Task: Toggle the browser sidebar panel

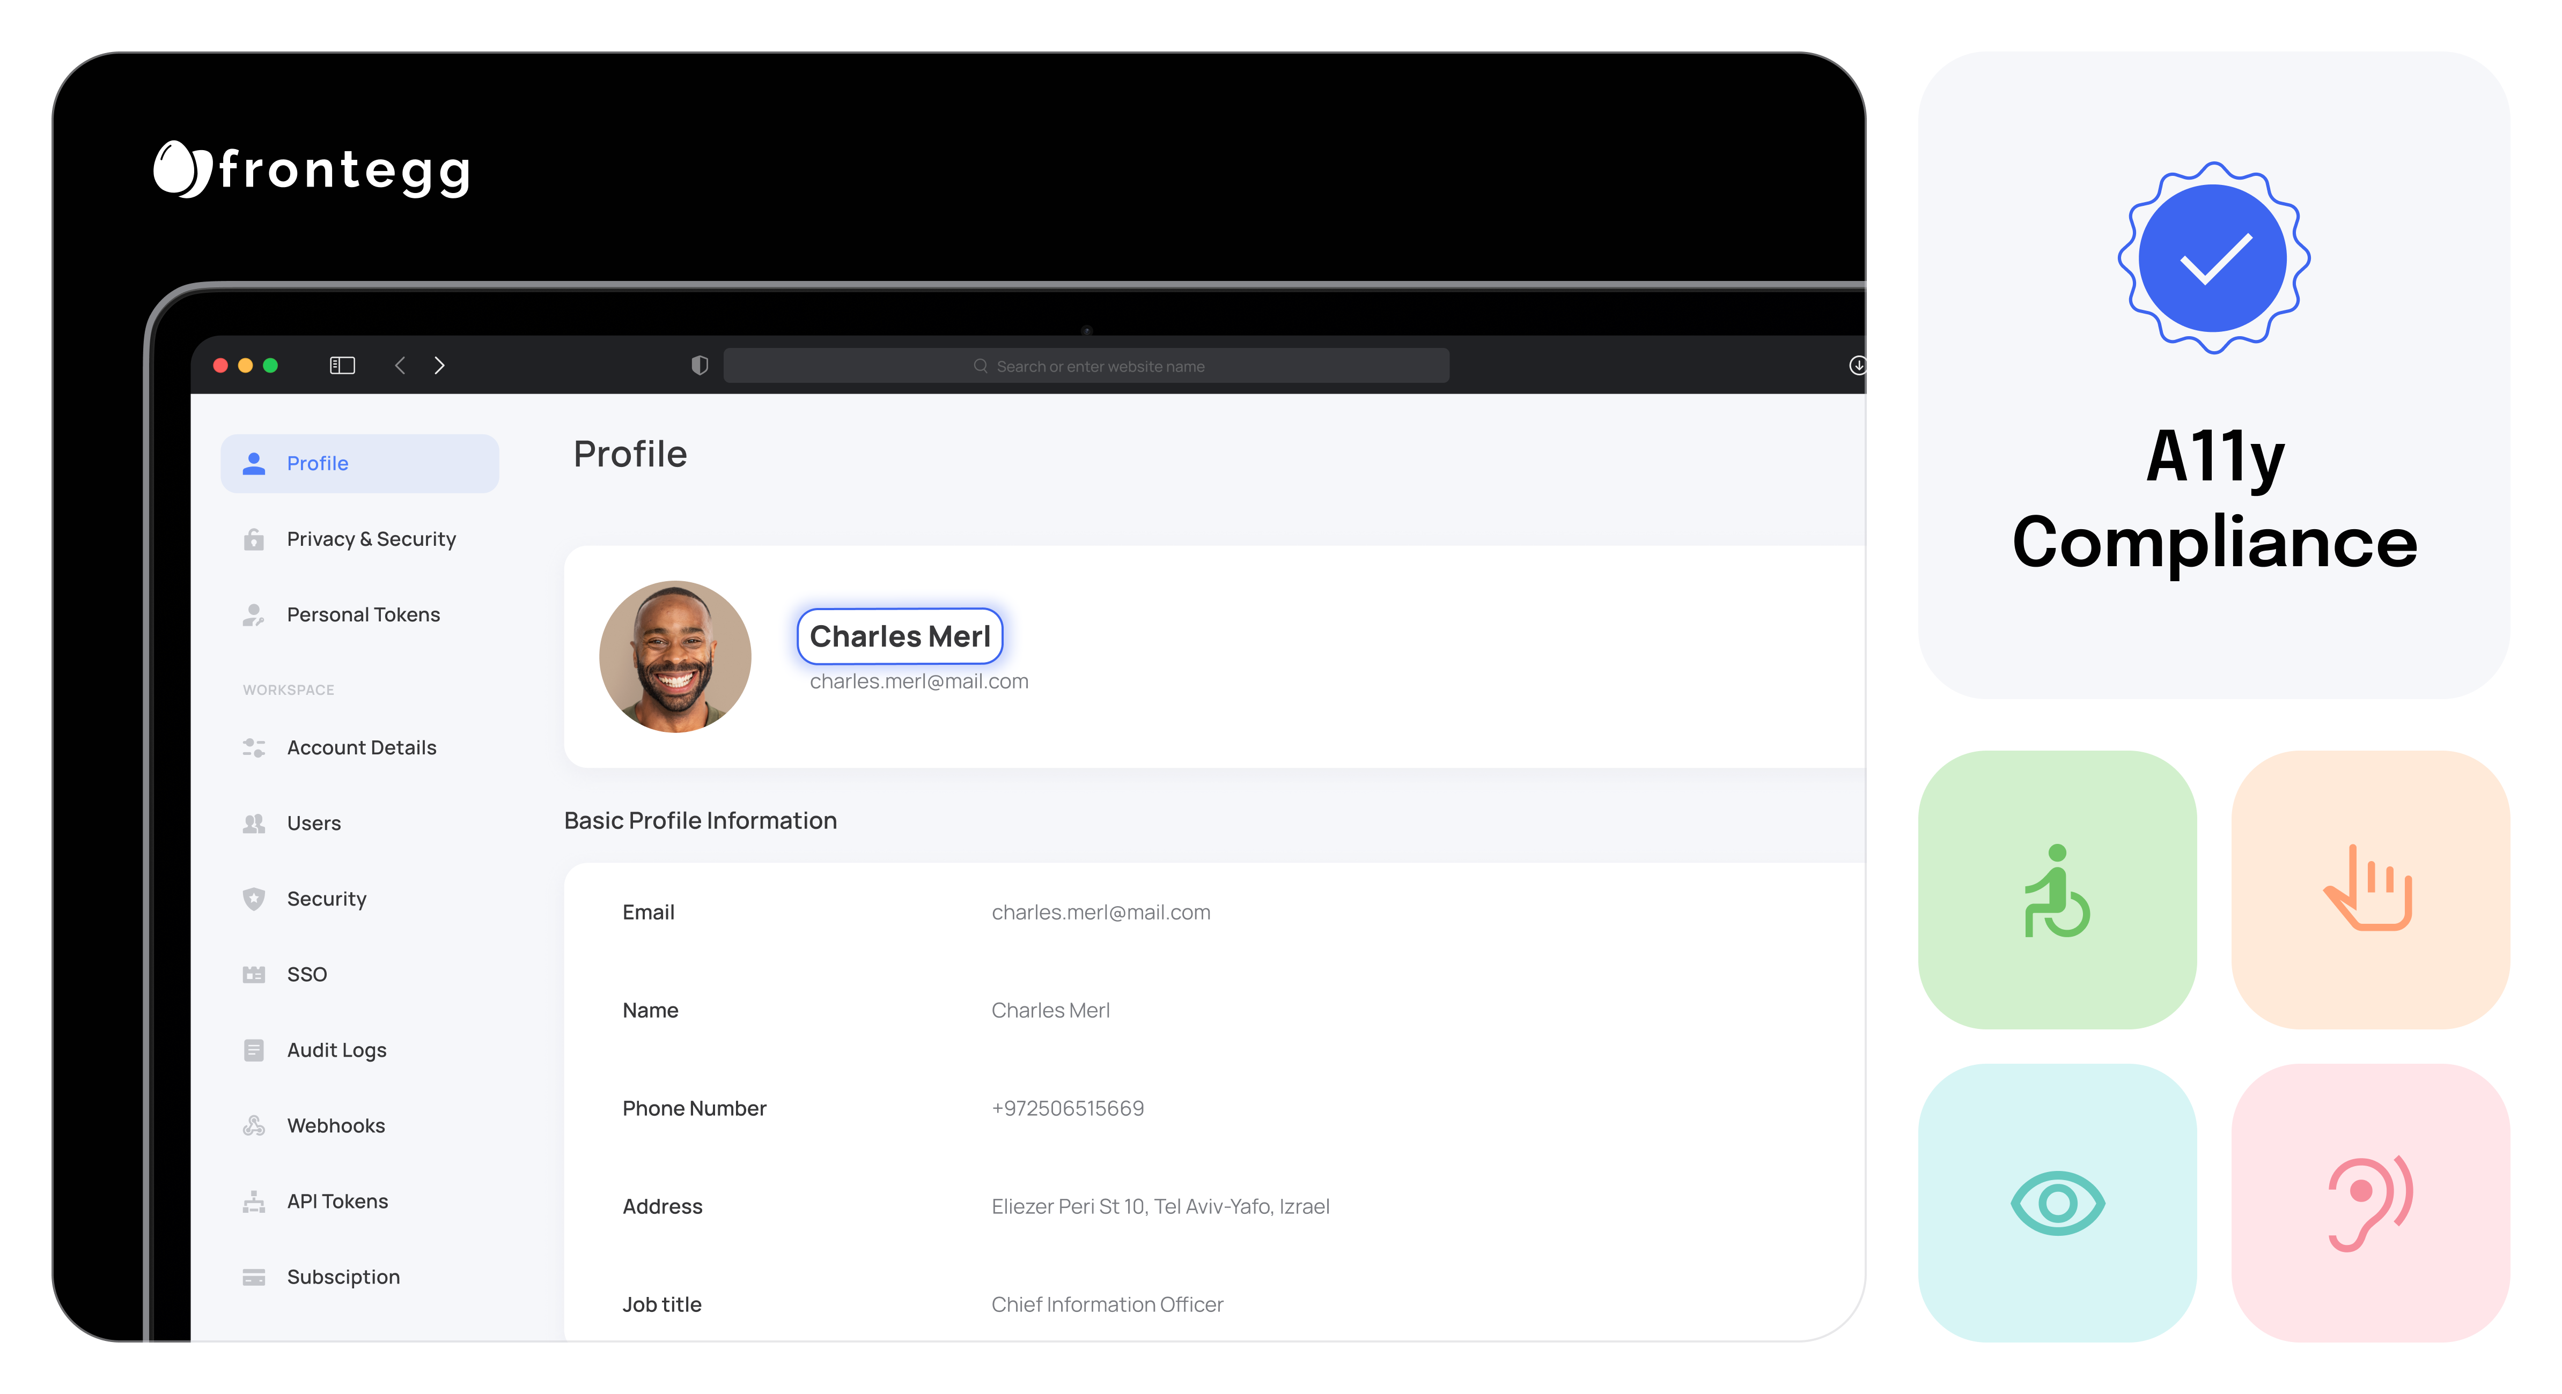Action: click(341, 365)
